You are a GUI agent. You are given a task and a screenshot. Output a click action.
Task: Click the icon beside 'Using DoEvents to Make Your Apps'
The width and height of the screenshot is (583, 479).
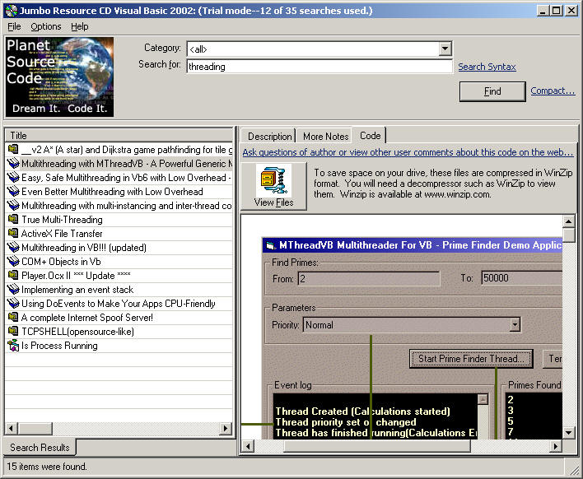(x=13, y=303)
